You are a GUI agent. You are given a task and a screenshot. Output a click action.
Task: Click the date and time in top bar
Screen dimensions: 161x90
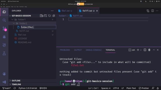point(80,1)
